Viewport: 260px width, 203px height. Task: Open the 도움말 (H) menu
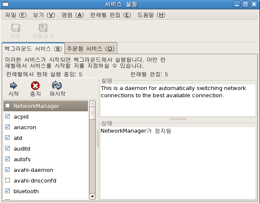point(152,15)
